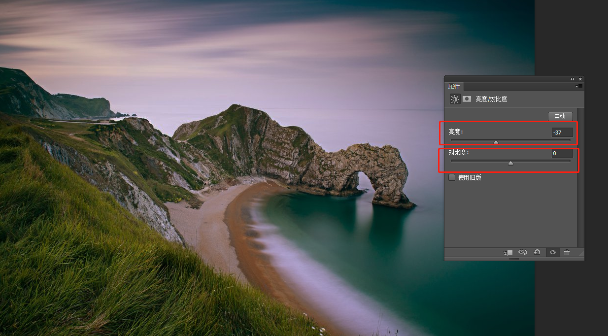608x336 pixels.
Task: Click the 自动 button
Action: pyautogui.click(x=560, y=117)
